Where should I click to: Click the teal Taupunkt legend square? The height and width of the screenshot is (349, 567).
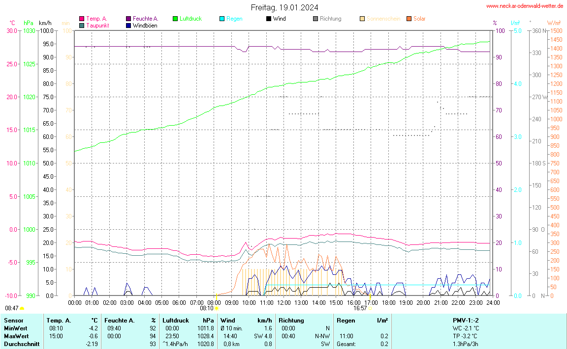tap(82, 26)
